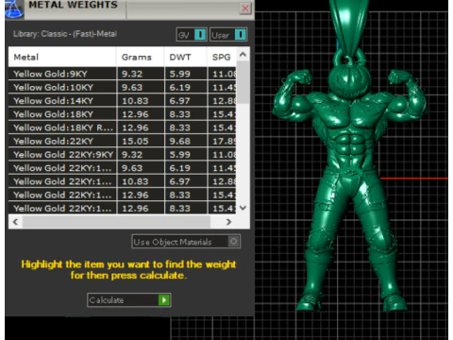Click the 17.8 SPG value for 22KY

(x=224, y=141)
